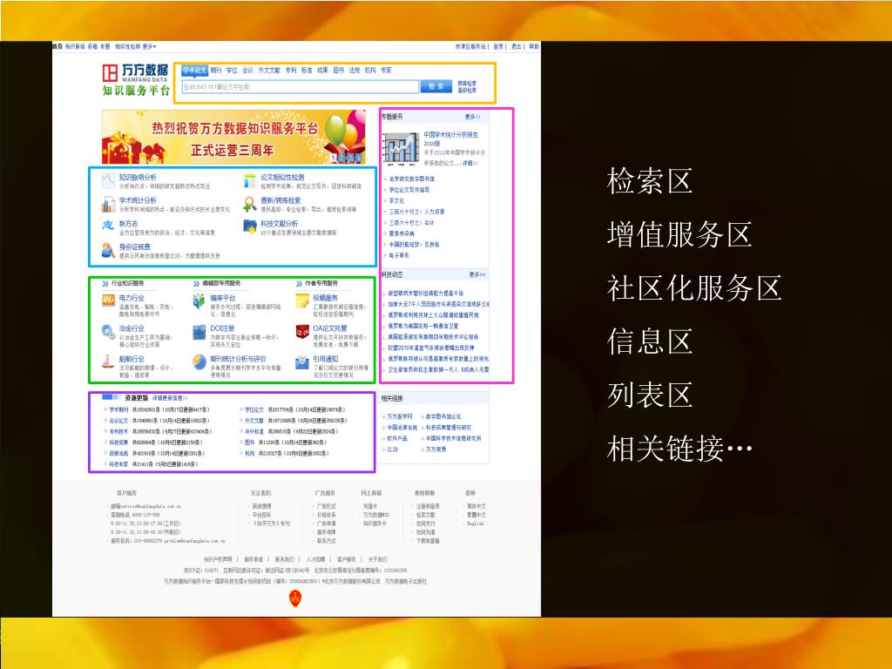
Task: Click the paper search input field
Action: [x=300, y=87]
